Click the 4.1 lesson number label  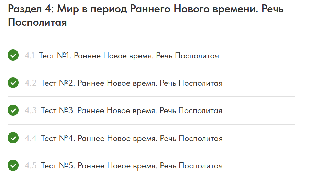pyautogui.click(x=30, y=56)
